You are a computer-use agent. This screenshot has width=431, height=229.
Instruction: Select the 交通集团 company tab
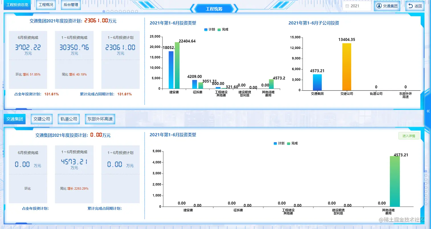(15, 119)
